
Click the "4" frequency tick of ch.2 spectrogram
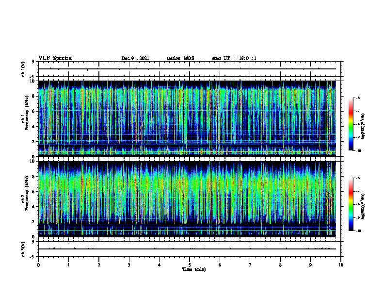click(x=34, y=207)
